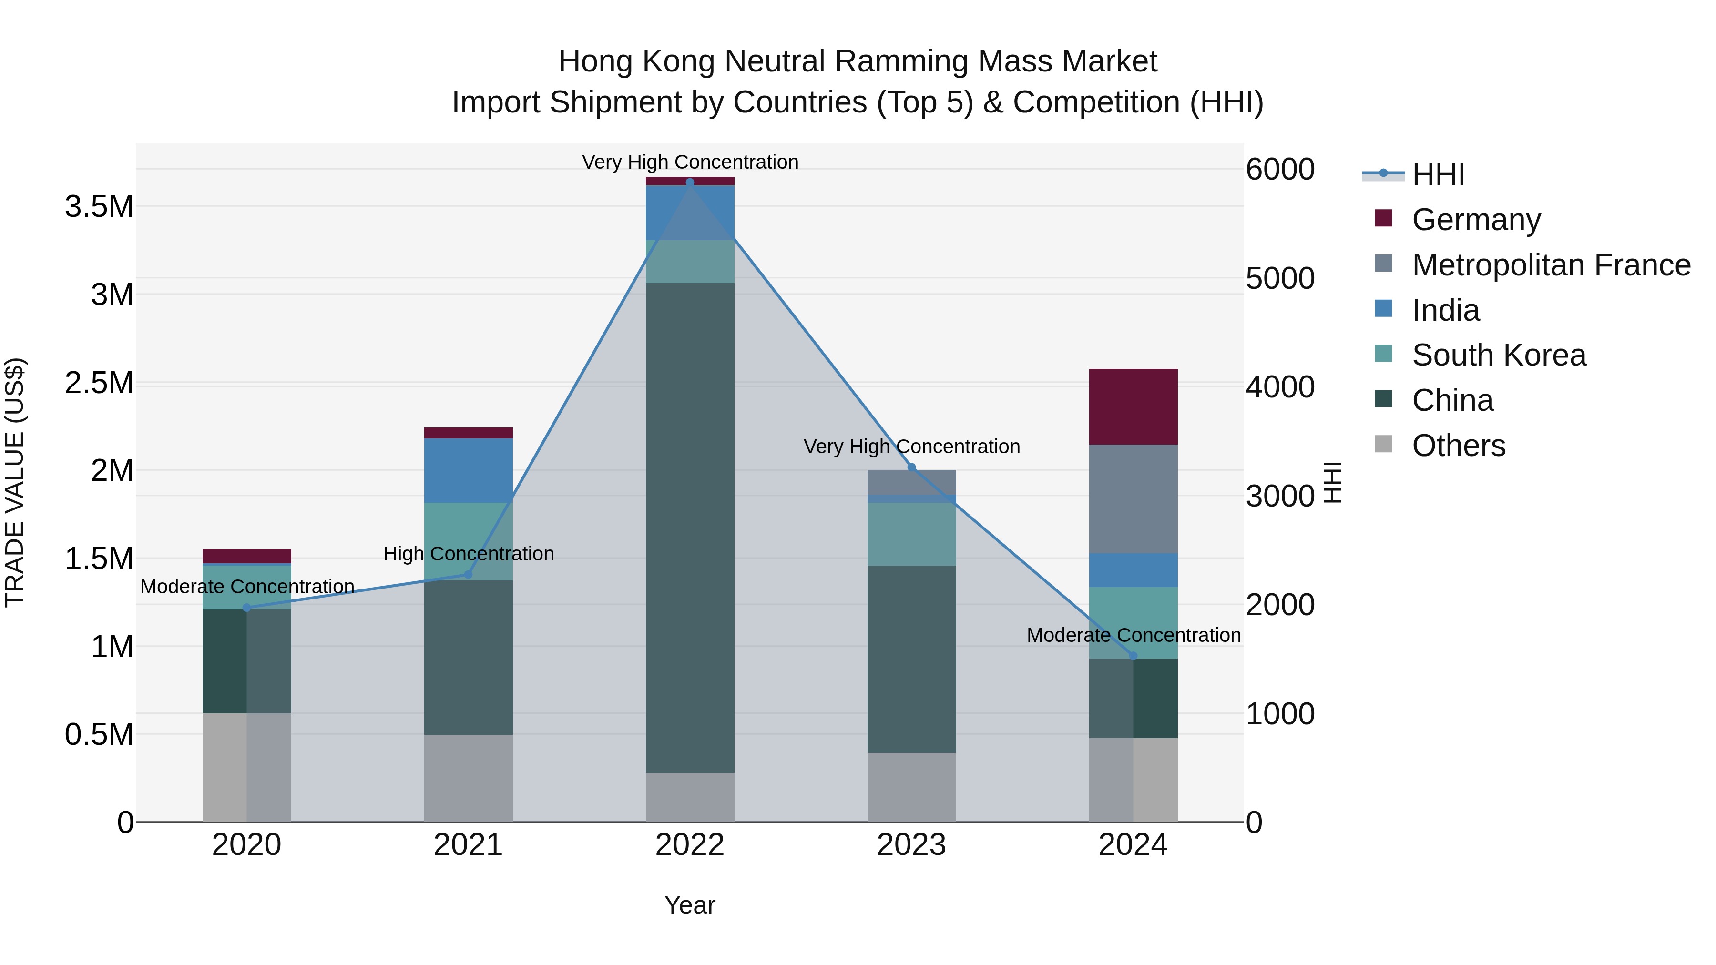This screenshot has height=965, width=1716.
Task: Click the 2021 Others bar segment
Action: tap(468, 779)
